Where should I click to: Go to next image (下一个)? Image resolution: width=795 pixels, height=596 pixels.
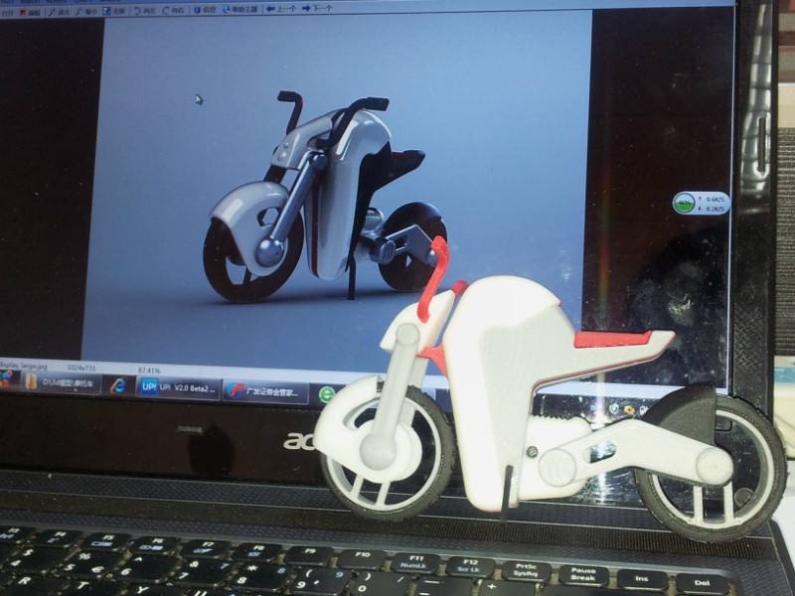[316, 10]
